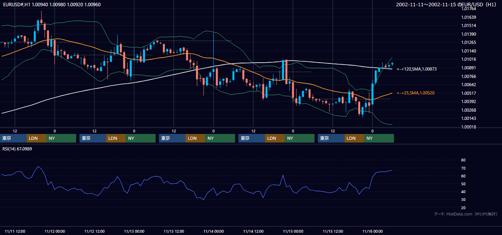Image resolution: width=502 pixels, height=235 pixels.
Task: Click the 2002-11-11~2002-11-15 EUR/USD chart title
Action: (447, 5)
